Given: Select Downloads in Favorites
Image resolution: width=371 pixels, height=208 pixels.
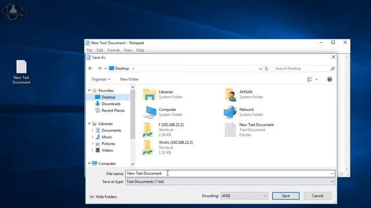Looking at the screenshot, I should click(x=111, y=104).
